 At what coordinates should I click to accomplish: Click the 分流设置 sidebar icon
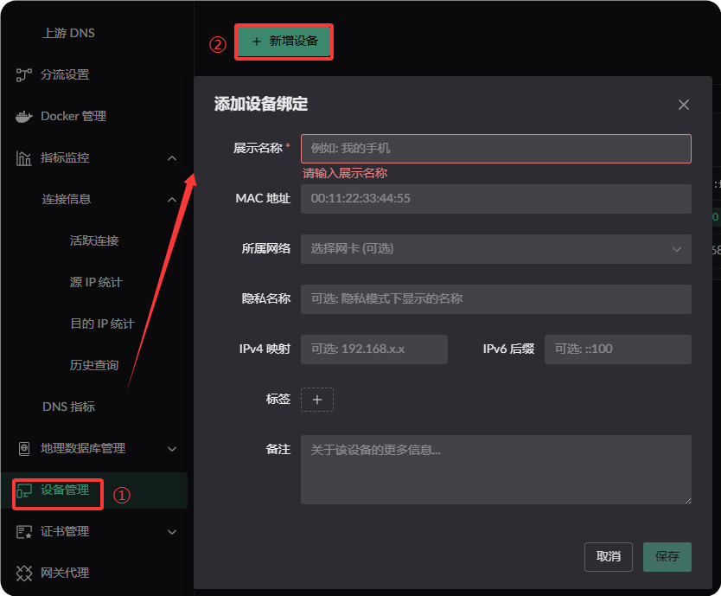(x=24, y=75)
